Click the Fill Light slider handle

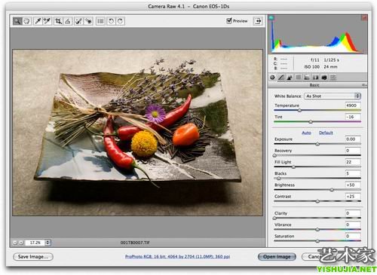pyautogui.click(x=293, y=167)
